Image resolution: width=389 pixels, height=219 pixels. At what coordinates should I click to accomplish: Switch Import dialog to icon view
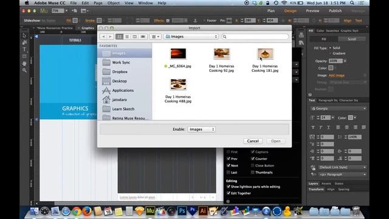(x=119, y=36)
